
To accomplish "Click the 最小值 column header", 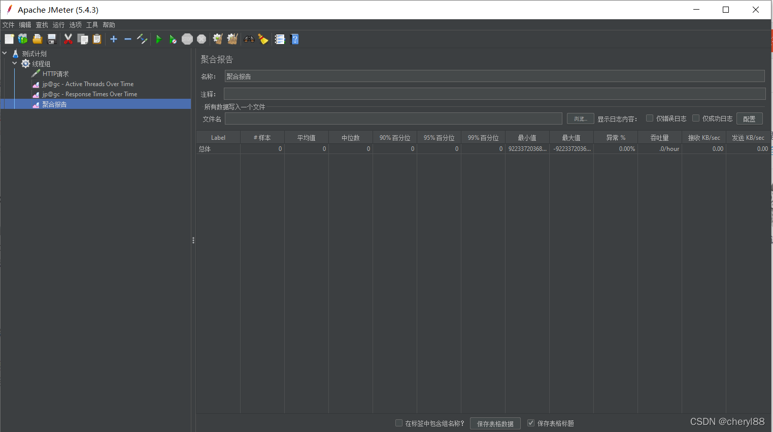I will [x=527, y=138].
